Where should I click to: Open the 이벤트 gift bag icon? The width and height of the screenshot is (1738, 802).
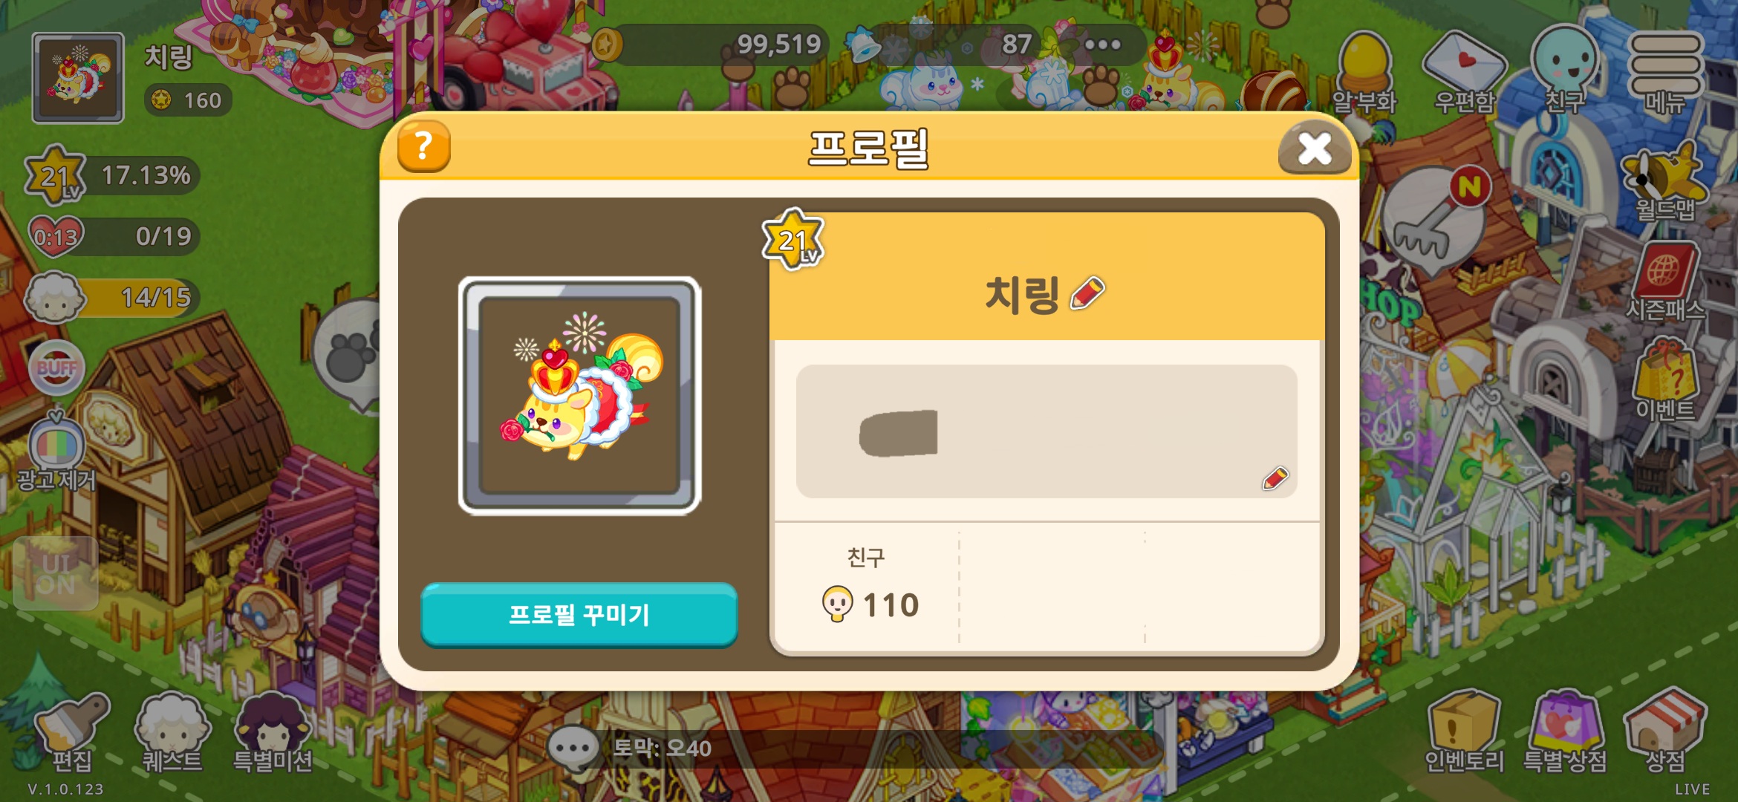coord(1664,379)
